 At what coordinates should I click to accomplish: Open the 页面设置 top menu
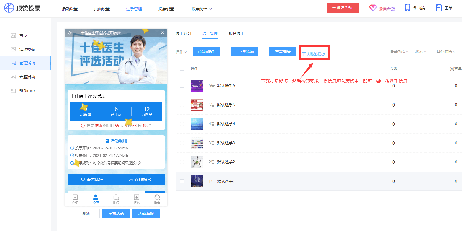pyautogui.click(x=102, y=9)
